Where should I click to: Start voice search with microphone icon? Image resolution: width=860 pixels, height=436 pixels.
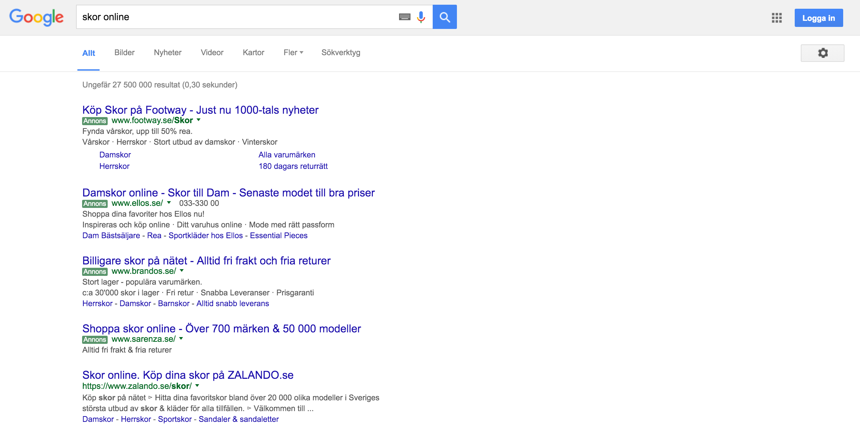(x=421, y=17)
